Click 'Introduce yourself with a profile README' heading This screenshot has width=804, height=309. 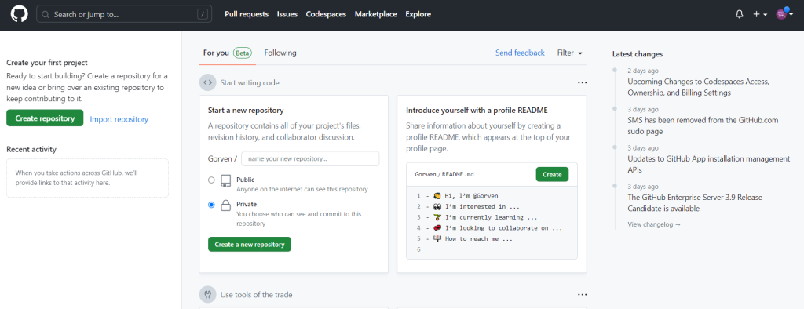(477, 110)
